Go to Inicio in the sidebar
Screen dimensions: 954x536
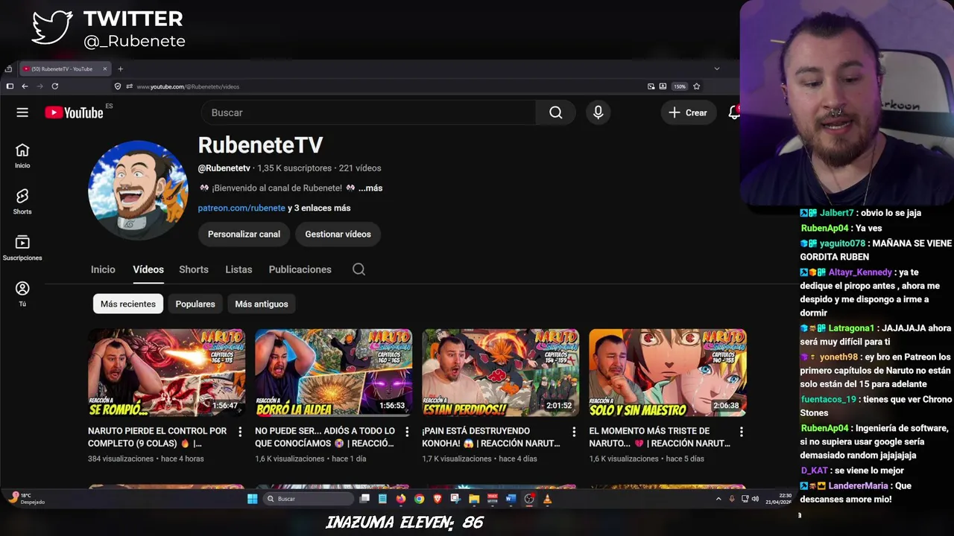point(22,156)
